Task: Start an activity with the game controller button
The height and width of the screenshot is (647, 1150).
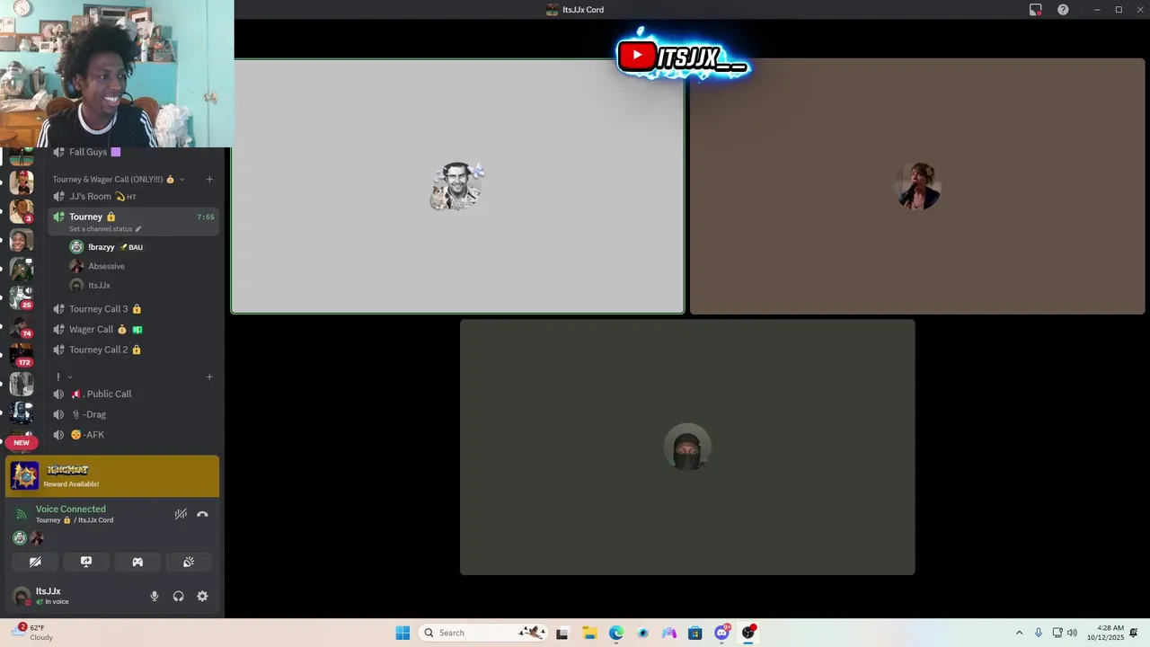Action: pyautogui.click(x=137, y=562)
